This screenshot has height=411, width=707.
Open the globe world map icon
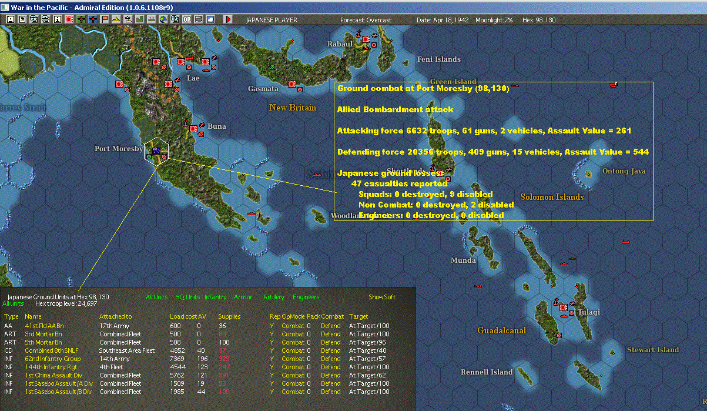click(x=163, y=19)
